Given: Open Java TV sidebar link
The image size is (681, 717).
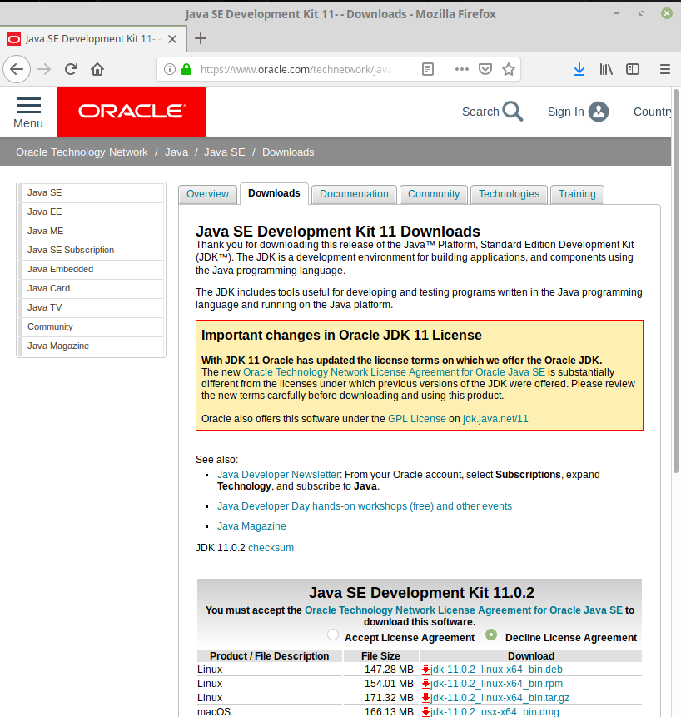Looking at the screenshot, I should pos(92,308).
